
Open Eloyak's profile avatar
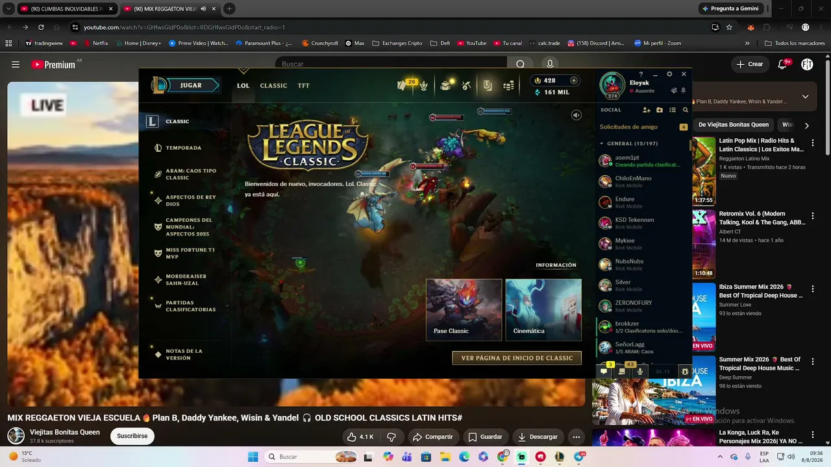click(612, 84)
